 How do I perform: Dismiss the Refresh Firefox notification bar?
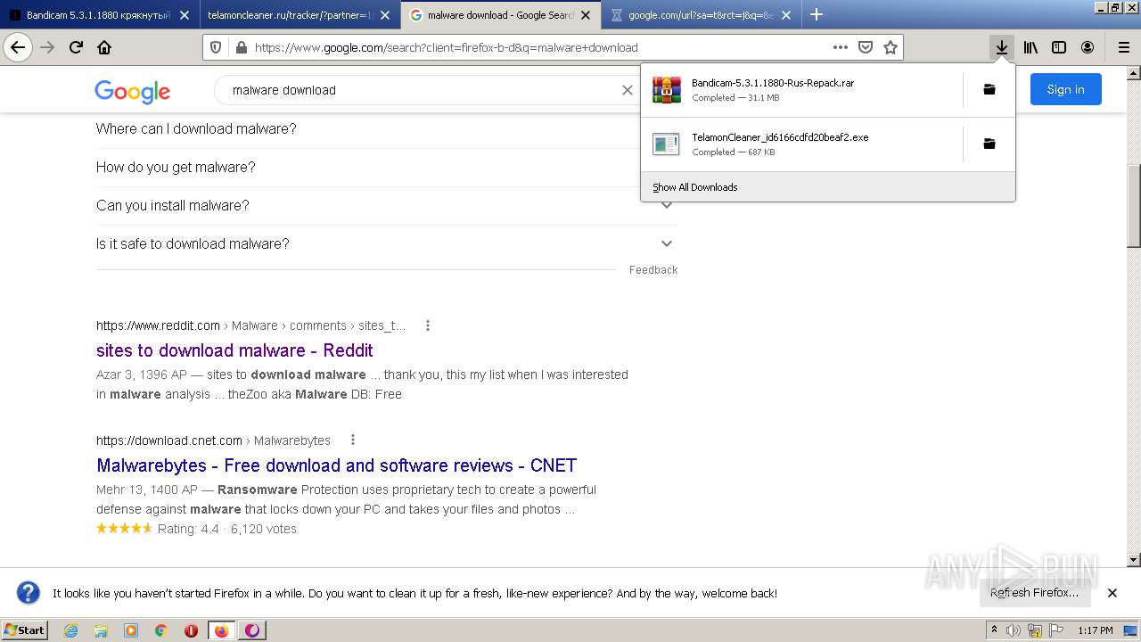coord(1112,593)
